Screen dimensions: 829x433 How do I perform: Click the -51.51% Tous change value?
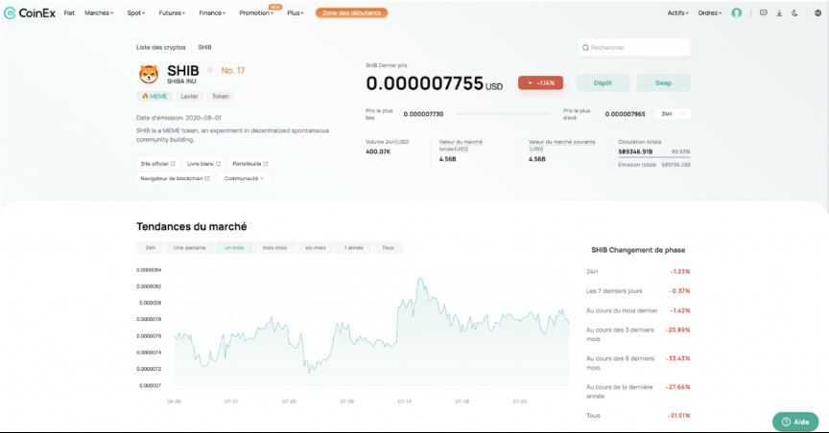[679, 416]
